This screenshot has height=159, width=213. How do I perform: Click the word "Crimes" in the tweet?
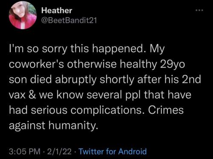(x=166, y=110)
